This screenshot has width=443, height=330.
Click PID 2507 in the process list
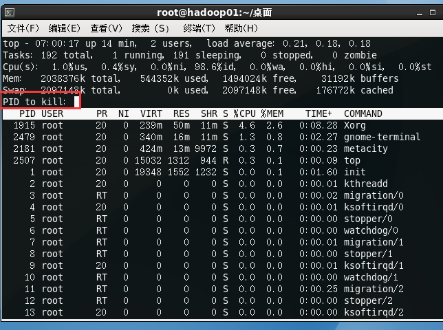(24, 160)
